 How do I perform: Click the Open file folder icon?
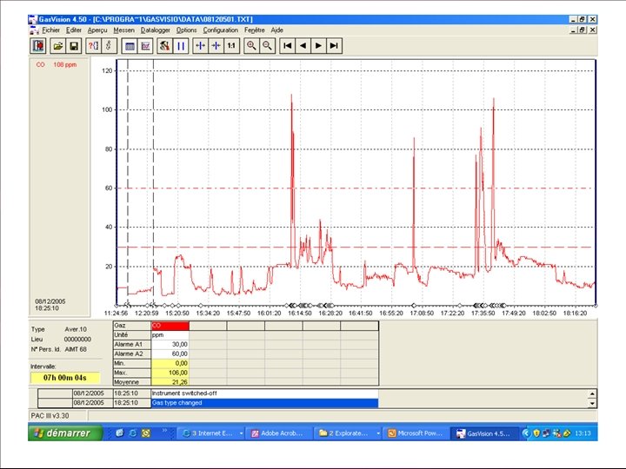(57, 45)
